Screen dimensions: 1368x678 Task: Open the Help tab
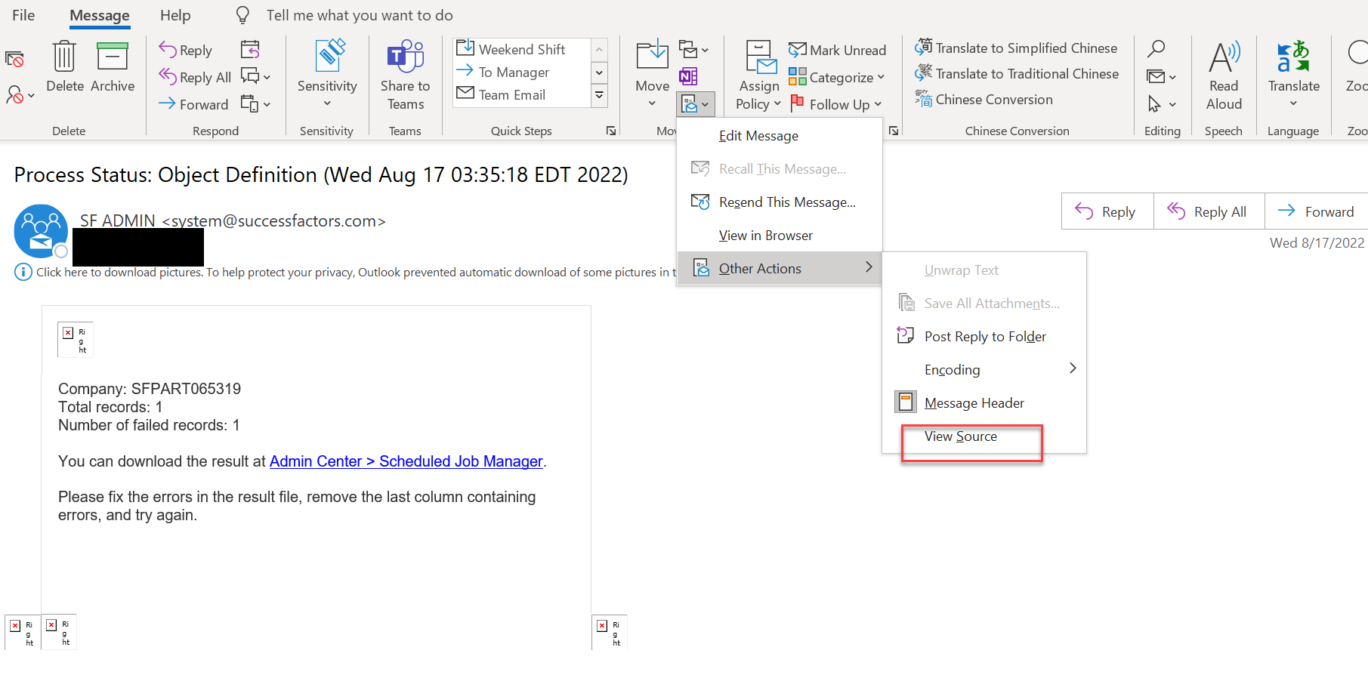tap(175, 15)
